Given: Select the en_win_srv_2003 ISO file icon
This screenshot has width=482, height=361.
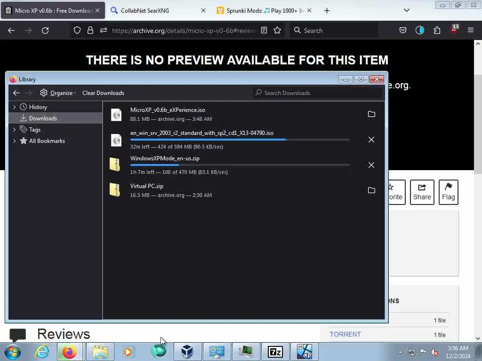Looking at the screenshot, I should pos(116,140).
